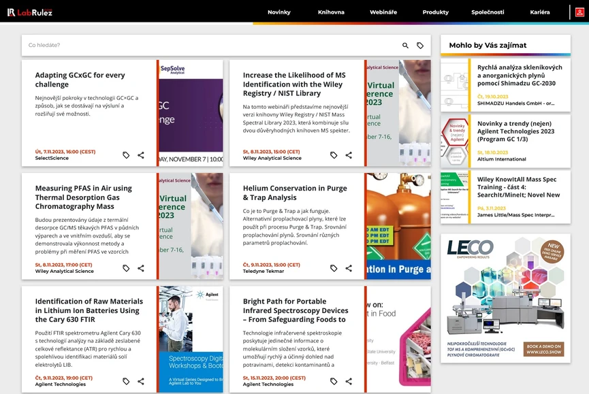Open the Kariéra menu
The image size is (589, 394).
pyautogui.click(x=540, y=12)
